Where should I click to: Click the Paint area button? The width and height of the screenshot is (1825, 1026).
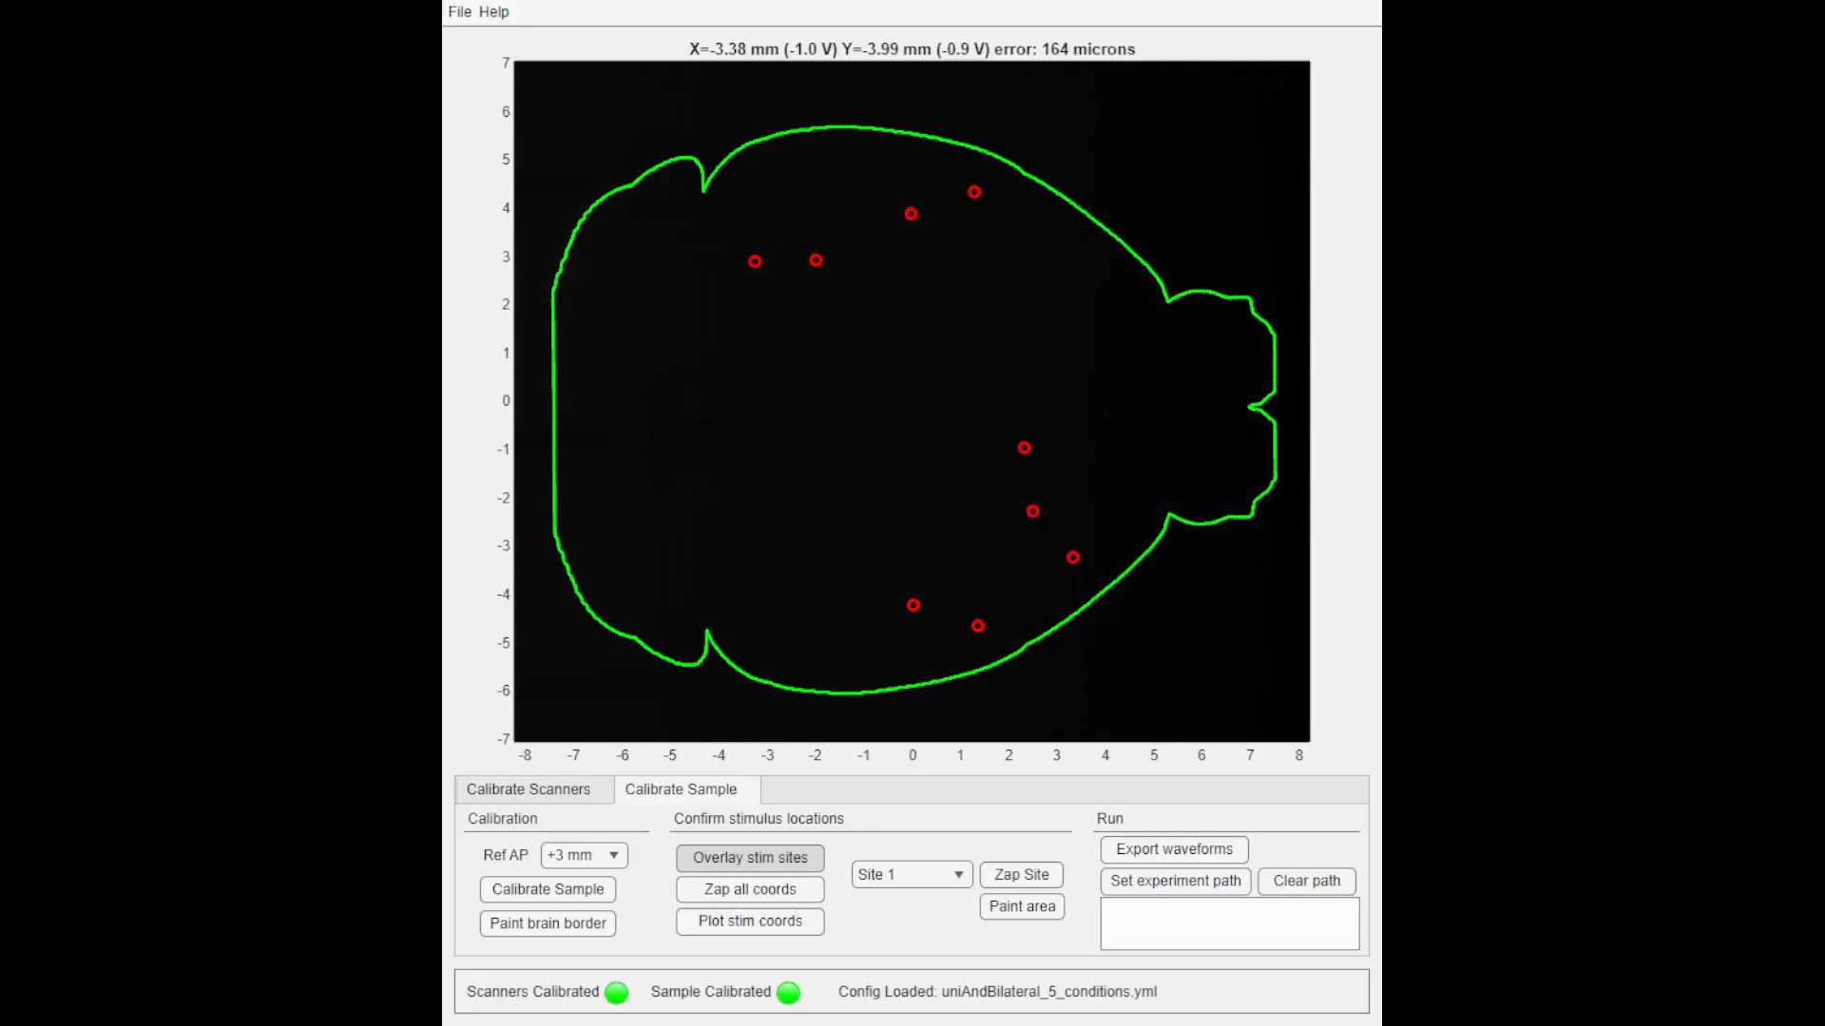pos(1022,906)
